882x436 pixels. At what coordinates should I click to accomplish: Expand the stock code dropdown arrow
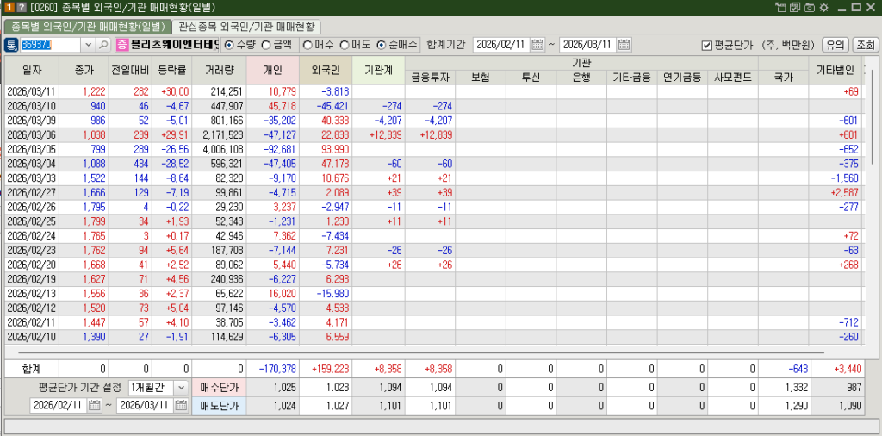click(x=89, y=45)
